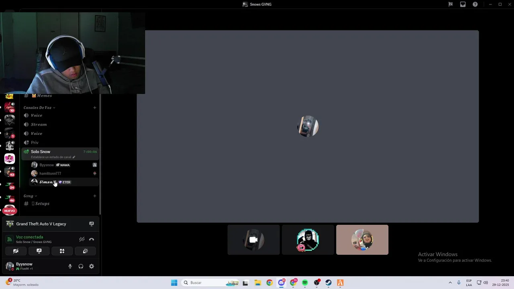
Task: Open the flag icon in title bar
Action: coord(451,4)
